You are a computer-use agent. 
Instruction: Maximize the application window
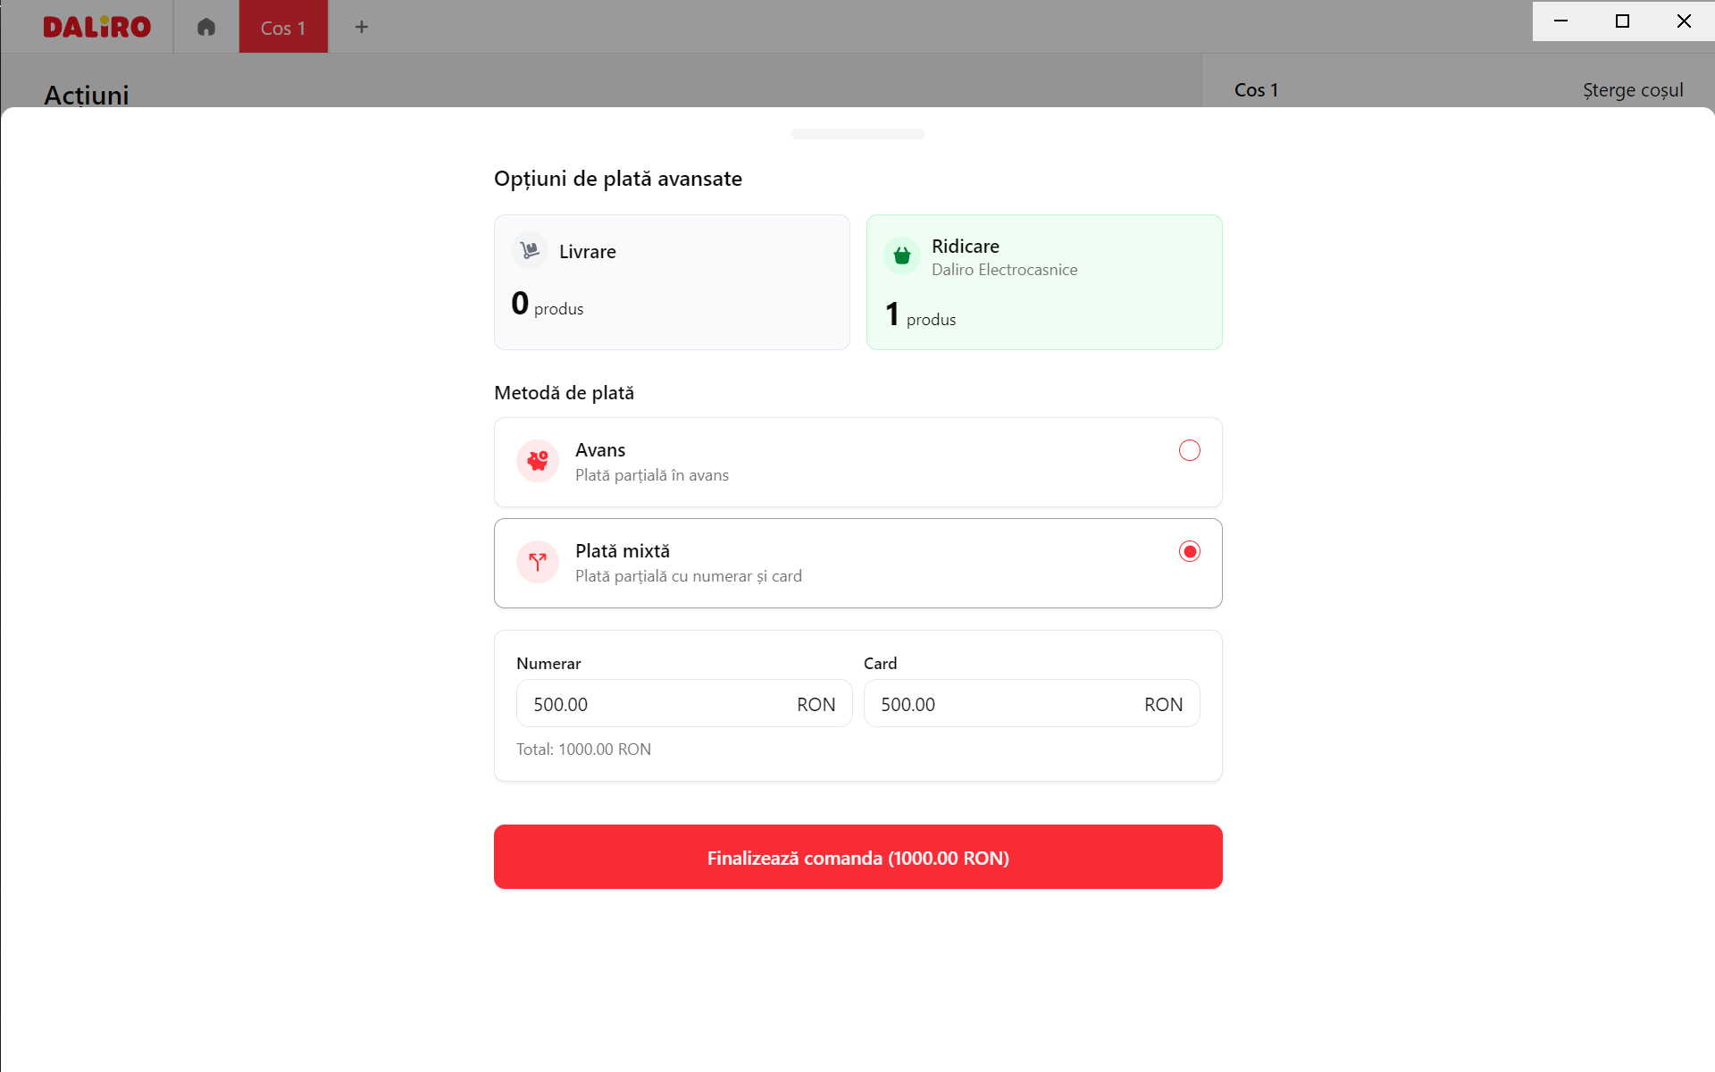[1622, 21]
